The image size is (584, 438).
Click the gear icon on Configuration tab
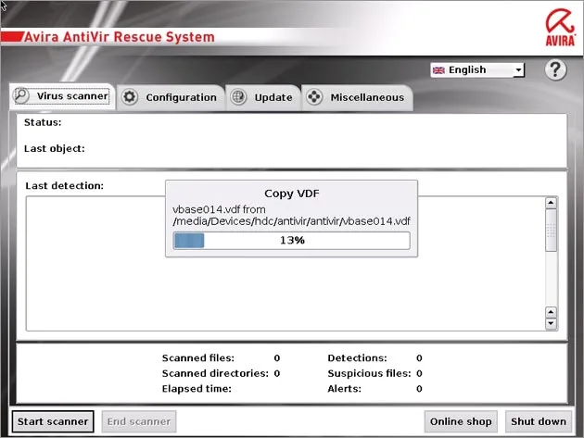click(130, 96)
